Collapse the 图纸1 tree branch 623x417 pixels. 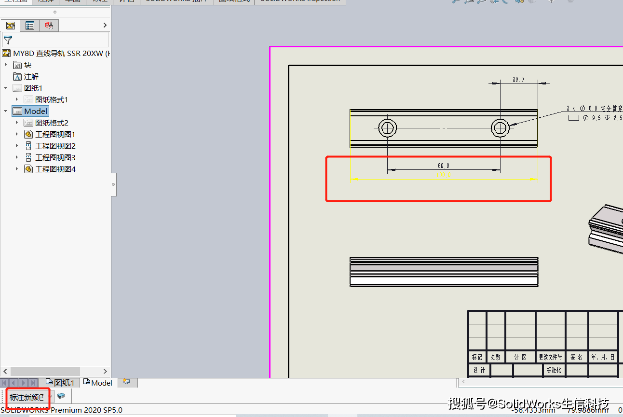(6, 87)
